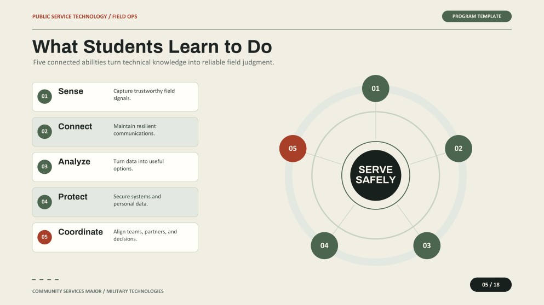Click 'Capture trustworthy field signals.' text
The height and width of the screenshot is (305, 544).
click(x=144, y=95)
